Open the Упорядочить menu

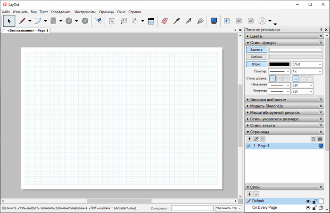coord(61,11)
